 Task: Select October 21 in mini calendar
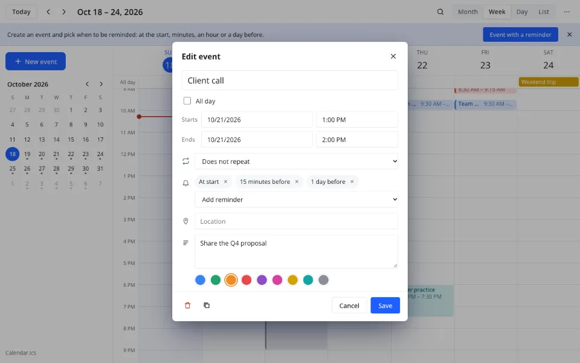56,154
